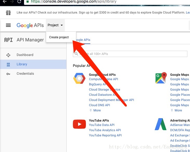Click the YouTube play logo icon
The image size is (190, 152).
(x=79, y=124)
